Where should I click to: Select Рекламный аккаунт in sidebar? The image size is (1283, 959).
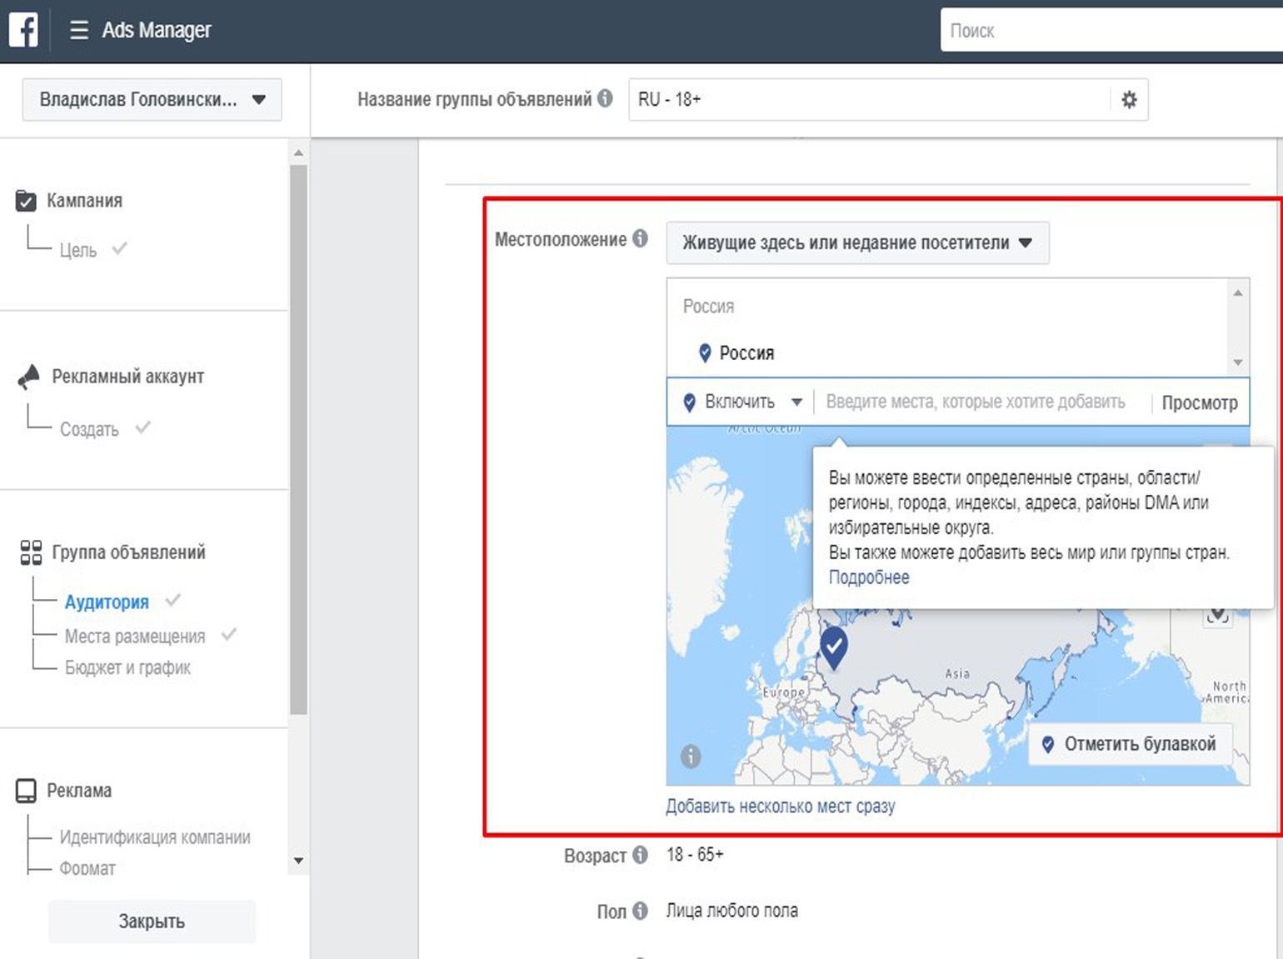[x=127, y=377]
